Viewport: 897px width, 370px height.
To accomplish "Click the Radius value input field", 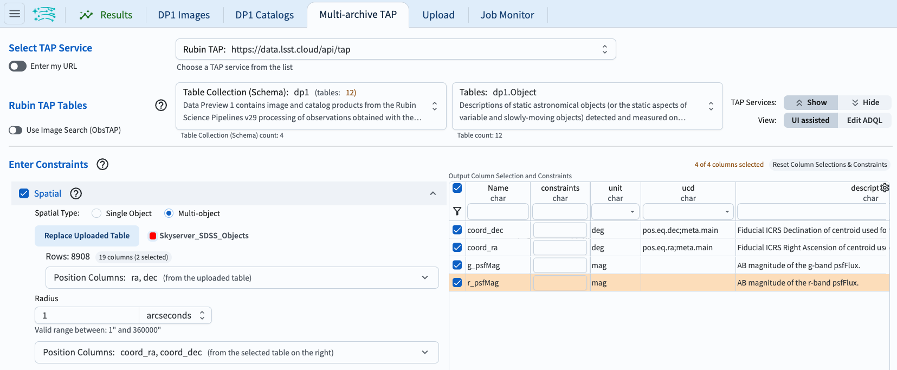I will (x=87, y=315).
